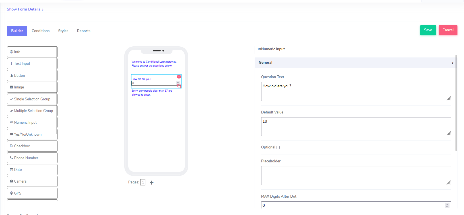
Task: Click the Cancel button
Action: [x=448, y=30]
